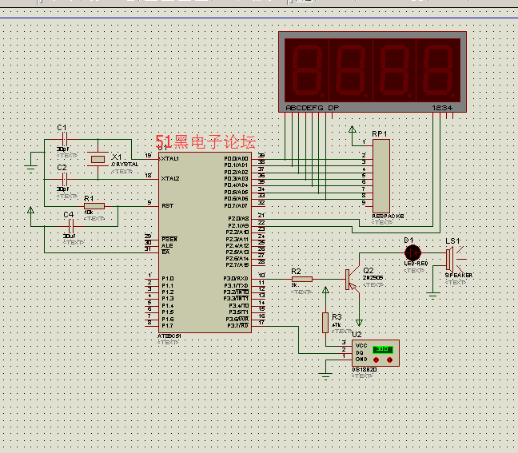Click the ground symbol near DS18B20
518x453 pixels.
pyautogui.click(x=325, y=376)
